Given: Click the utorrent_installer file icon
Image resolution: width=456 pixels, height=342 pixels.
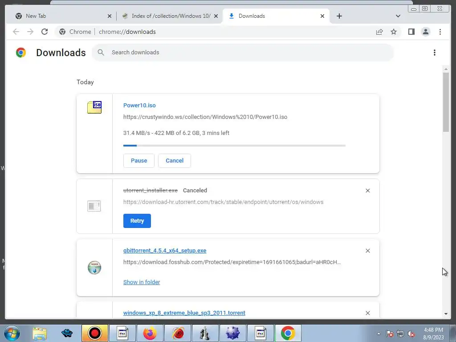Looking at the screenshot, I should point(94,206).
